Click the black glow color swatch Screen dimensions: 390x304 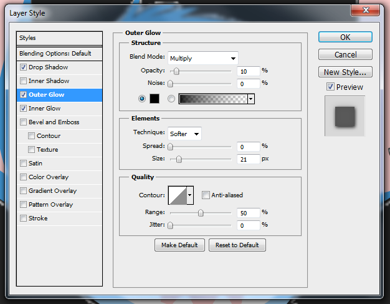(155, 99)
